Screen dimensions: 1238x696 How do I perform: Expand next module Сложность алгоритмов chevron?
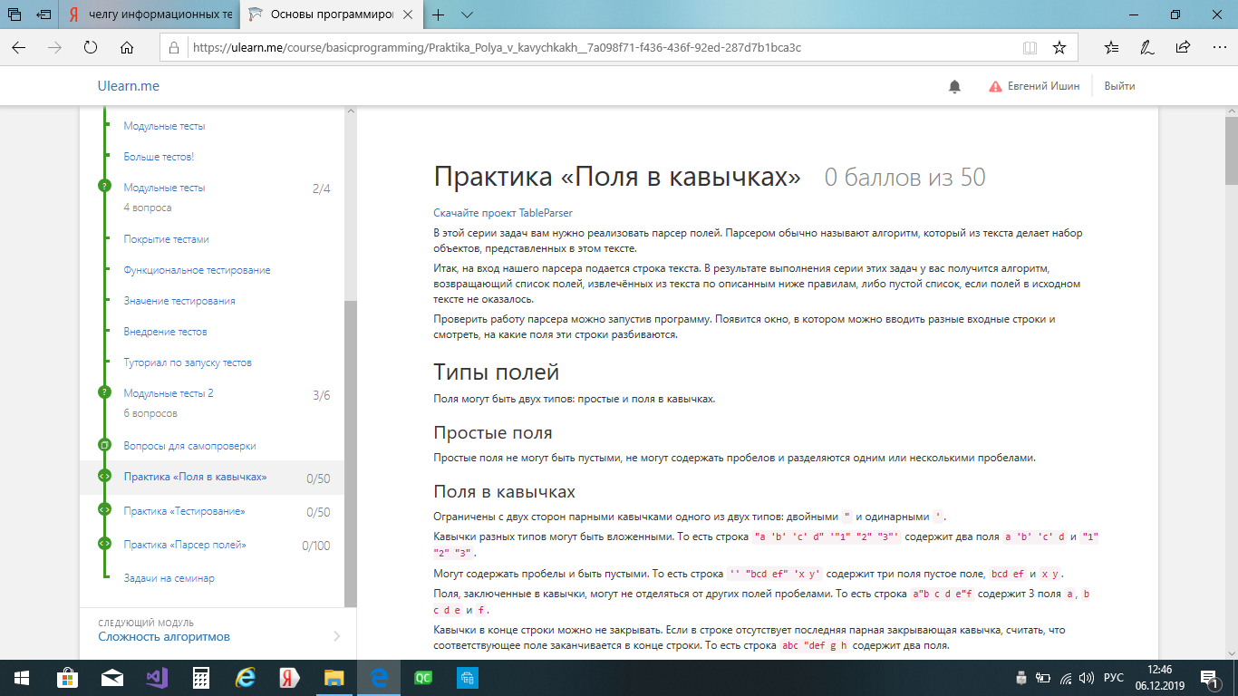point(336,636)
